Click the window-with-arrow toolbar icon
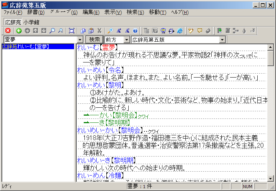 click(171, 31)
